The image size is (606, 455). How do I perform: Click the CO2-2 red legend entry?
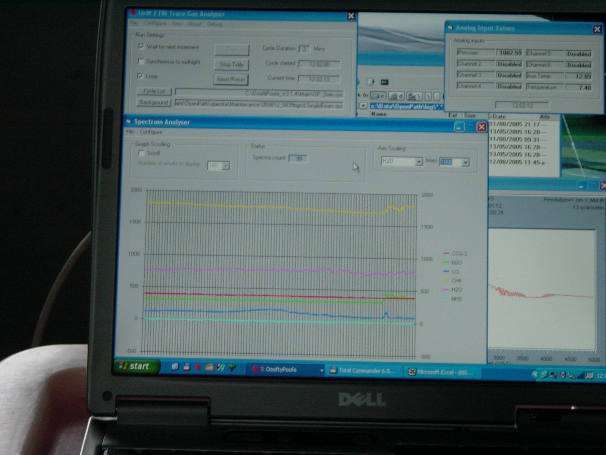coord(455,253)
